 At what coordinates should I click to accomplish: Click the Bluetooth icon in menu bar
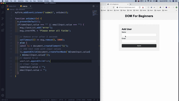pyautogui.click(x=145, y=1)
